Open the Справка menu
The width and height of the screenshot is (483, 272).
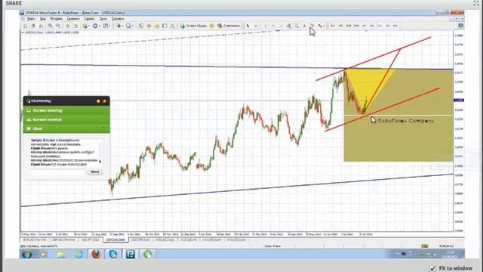[x=118, y=19]
